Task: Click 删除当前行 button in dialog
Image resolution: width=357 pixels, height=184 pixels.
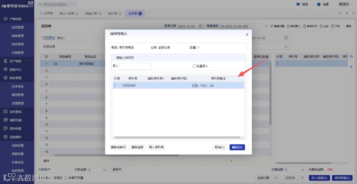Action: click(118, 147)
